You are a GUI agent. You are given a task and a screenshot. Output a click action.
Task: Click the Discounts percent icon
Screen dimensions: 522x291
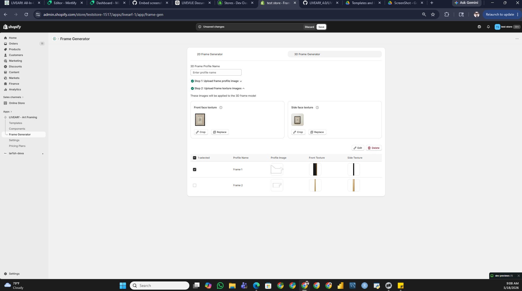click(5, 67)
